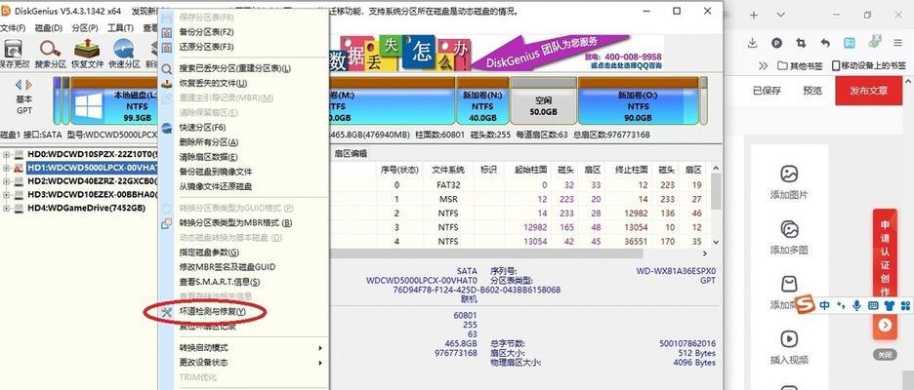Click the FAT32 row in partition table
This screenshot has width=914, height=390.
519,185
